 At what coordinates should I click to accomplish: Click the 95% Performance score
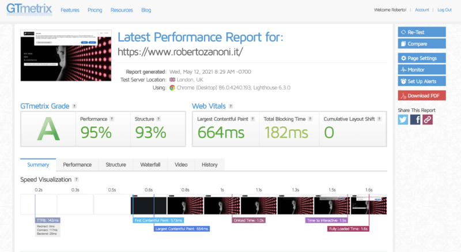[96, 133]
